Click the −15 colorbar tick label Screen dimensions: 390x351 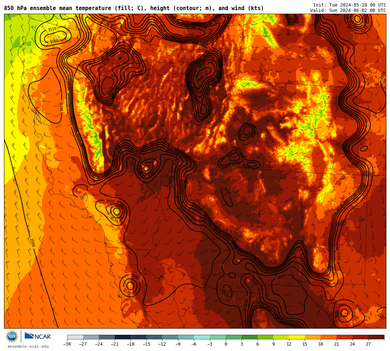click(147, 344)
